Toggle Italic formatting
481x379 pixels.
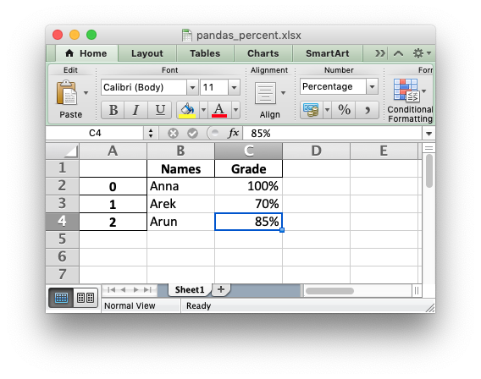click(135, 110)
